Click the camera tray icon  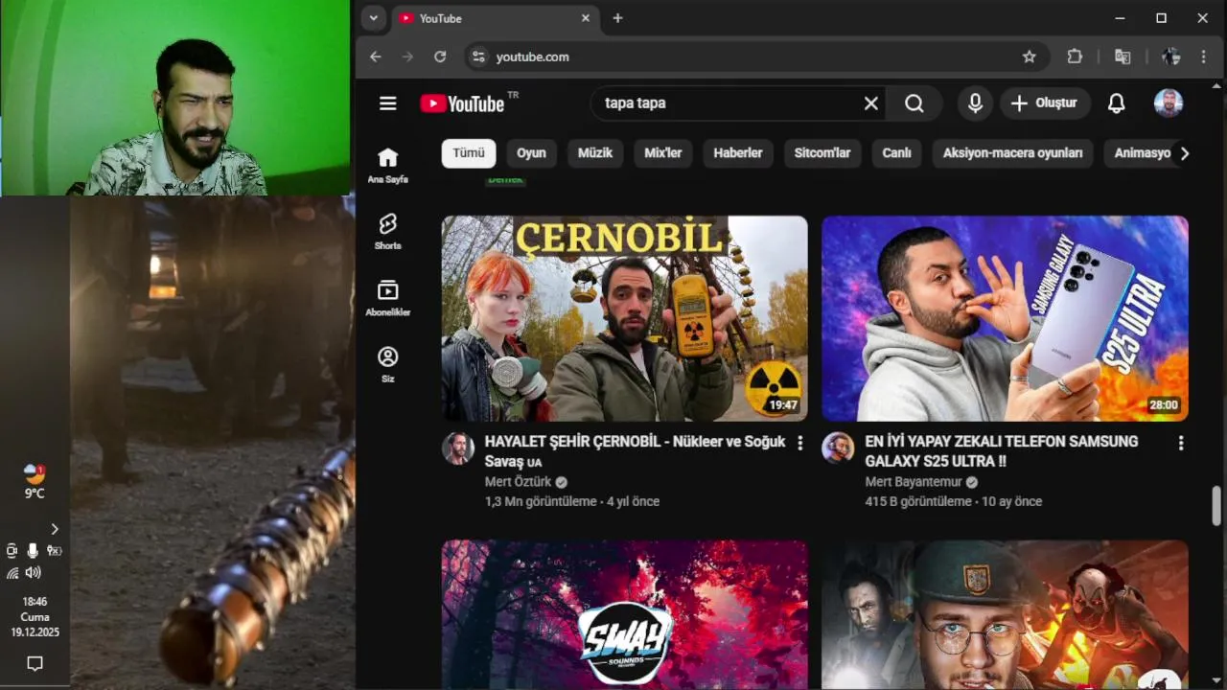pos(12,550)
